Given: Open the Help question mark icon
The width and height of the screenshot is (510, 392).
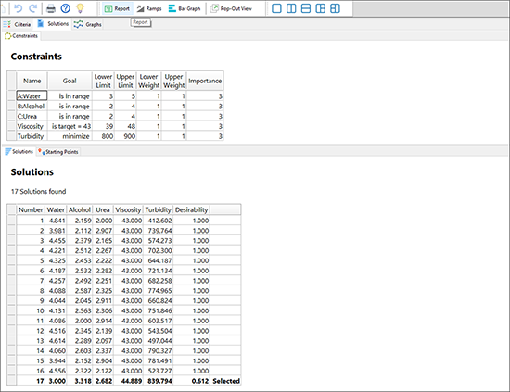Looking at the screenshot, I should 66,8.
